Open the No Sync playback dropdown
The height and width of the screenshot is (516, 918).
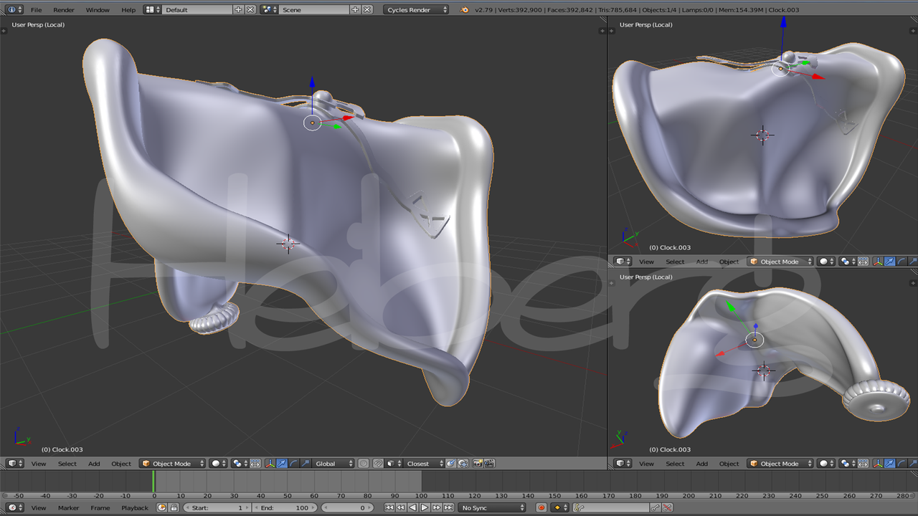(492, 507)
